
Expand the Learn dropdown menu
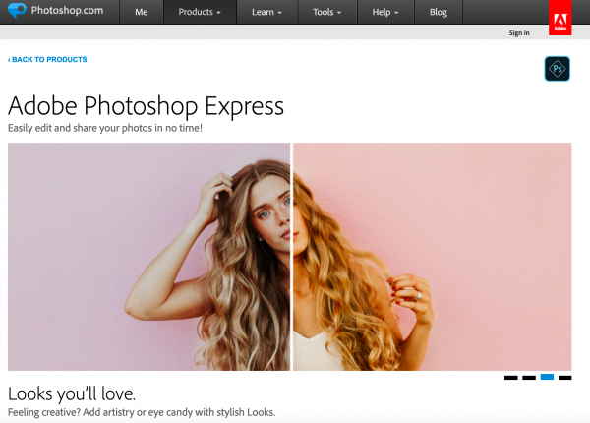(266, 12)
